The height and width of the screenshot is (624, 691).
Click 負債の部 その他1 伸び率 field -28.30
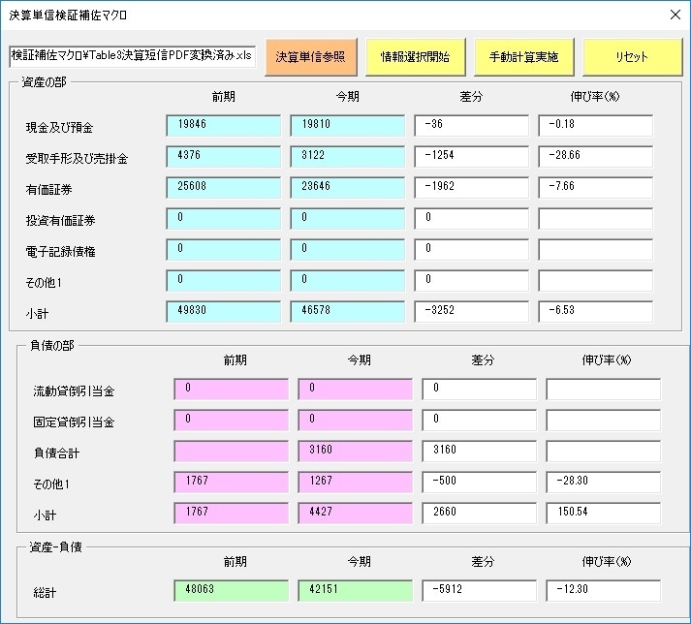(604, 483)
